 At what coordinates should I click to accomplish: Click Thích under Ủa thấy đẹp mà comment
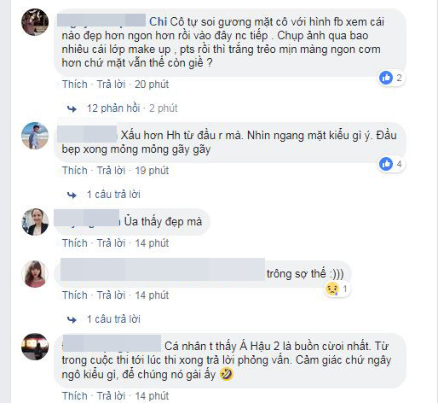click(75, 243)
